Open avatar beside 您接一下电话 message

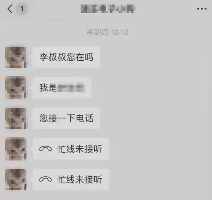(16, 118)
